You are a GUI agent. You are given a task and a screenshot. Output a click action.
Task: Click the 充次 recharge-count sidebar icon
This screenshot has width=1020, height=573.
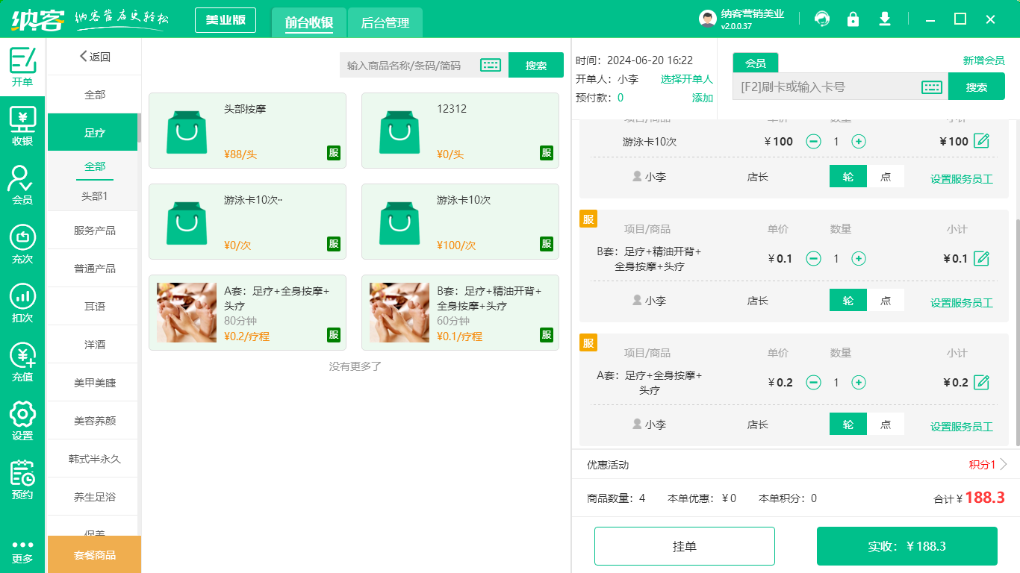pyautogui.click(x=22, y=239)
